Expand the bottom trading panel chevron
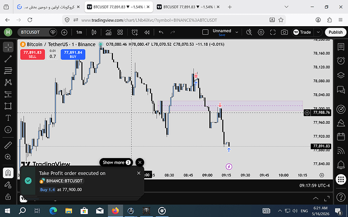Viewport: 348px width, 217px height. 315,198
